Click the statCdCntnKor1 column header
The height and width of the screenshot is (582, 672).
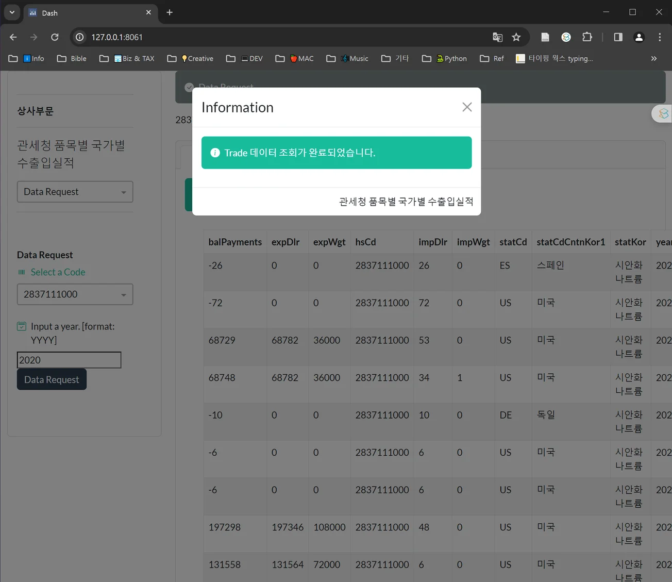pos(571,242)
